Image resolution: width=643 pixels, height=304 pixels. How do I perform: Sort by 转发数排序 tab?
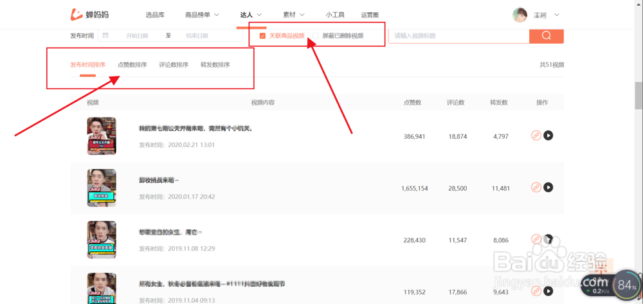coord(215,65)
